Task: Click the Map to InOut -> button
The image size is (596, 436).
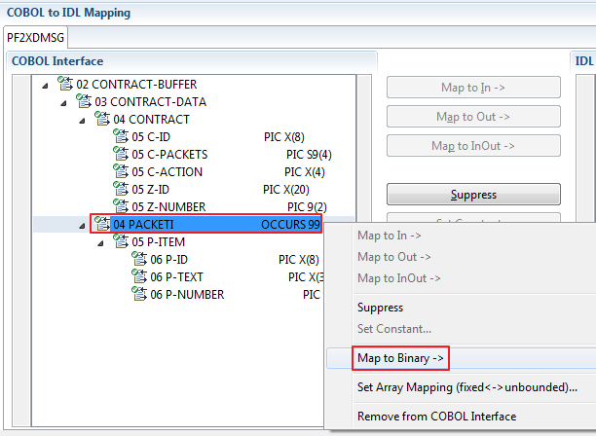Action: pyautogui.click(x=473, y=146)
